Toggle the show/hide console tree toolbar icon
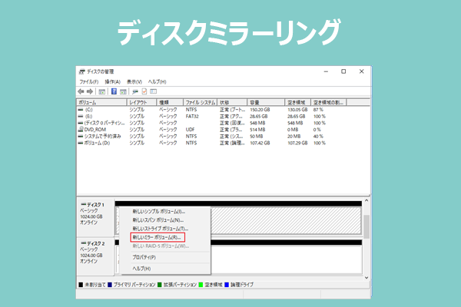Screen dimensions: 461x307 tap(101, 91)
